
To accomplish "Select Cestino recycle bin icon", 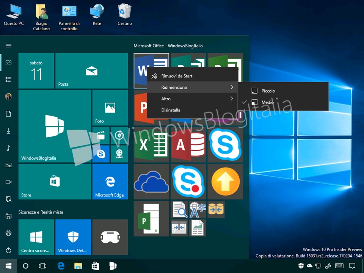I will 125,14.
